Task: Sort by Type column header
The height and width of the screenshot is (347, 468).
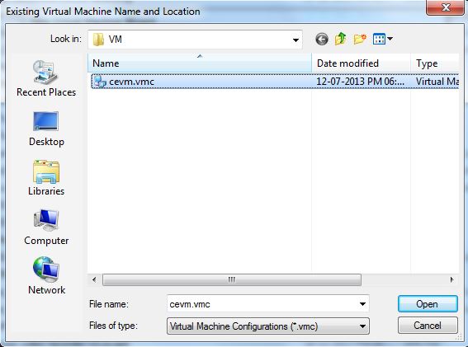Action: [435, 63]
